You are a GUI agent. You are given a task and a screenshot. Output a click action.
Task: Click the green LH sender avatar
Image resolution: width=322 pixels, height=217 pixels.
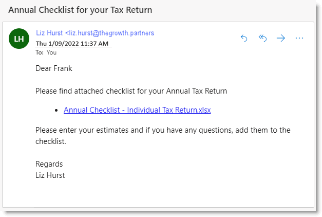click(20, 39)
